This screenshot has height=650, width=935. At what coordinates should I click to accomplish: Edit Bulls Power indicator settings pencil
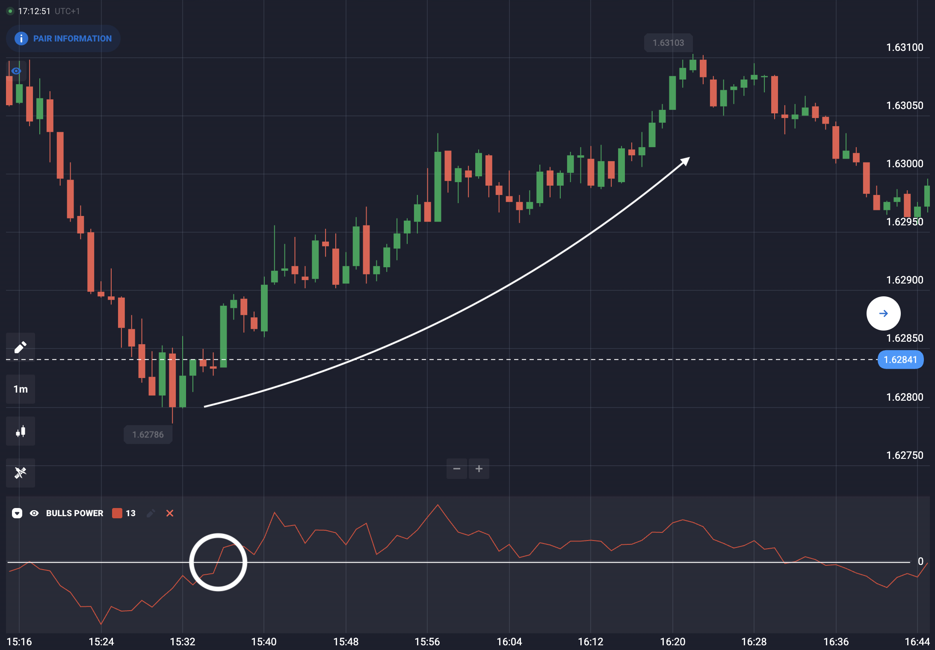tap(151, 513)
